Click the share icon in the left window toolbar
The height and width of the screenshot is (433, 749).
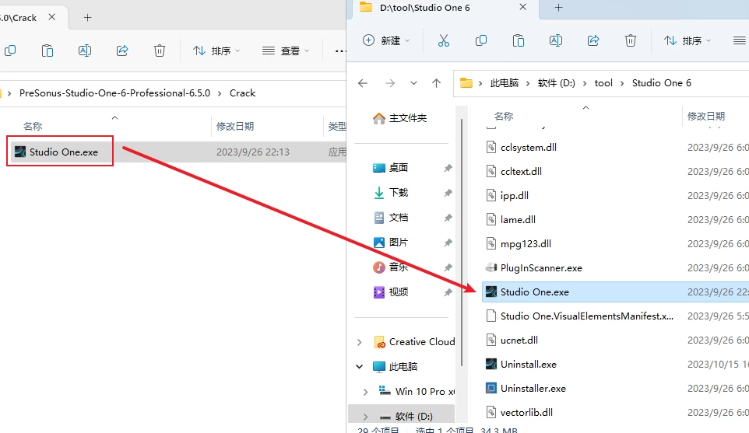point(122,51)
